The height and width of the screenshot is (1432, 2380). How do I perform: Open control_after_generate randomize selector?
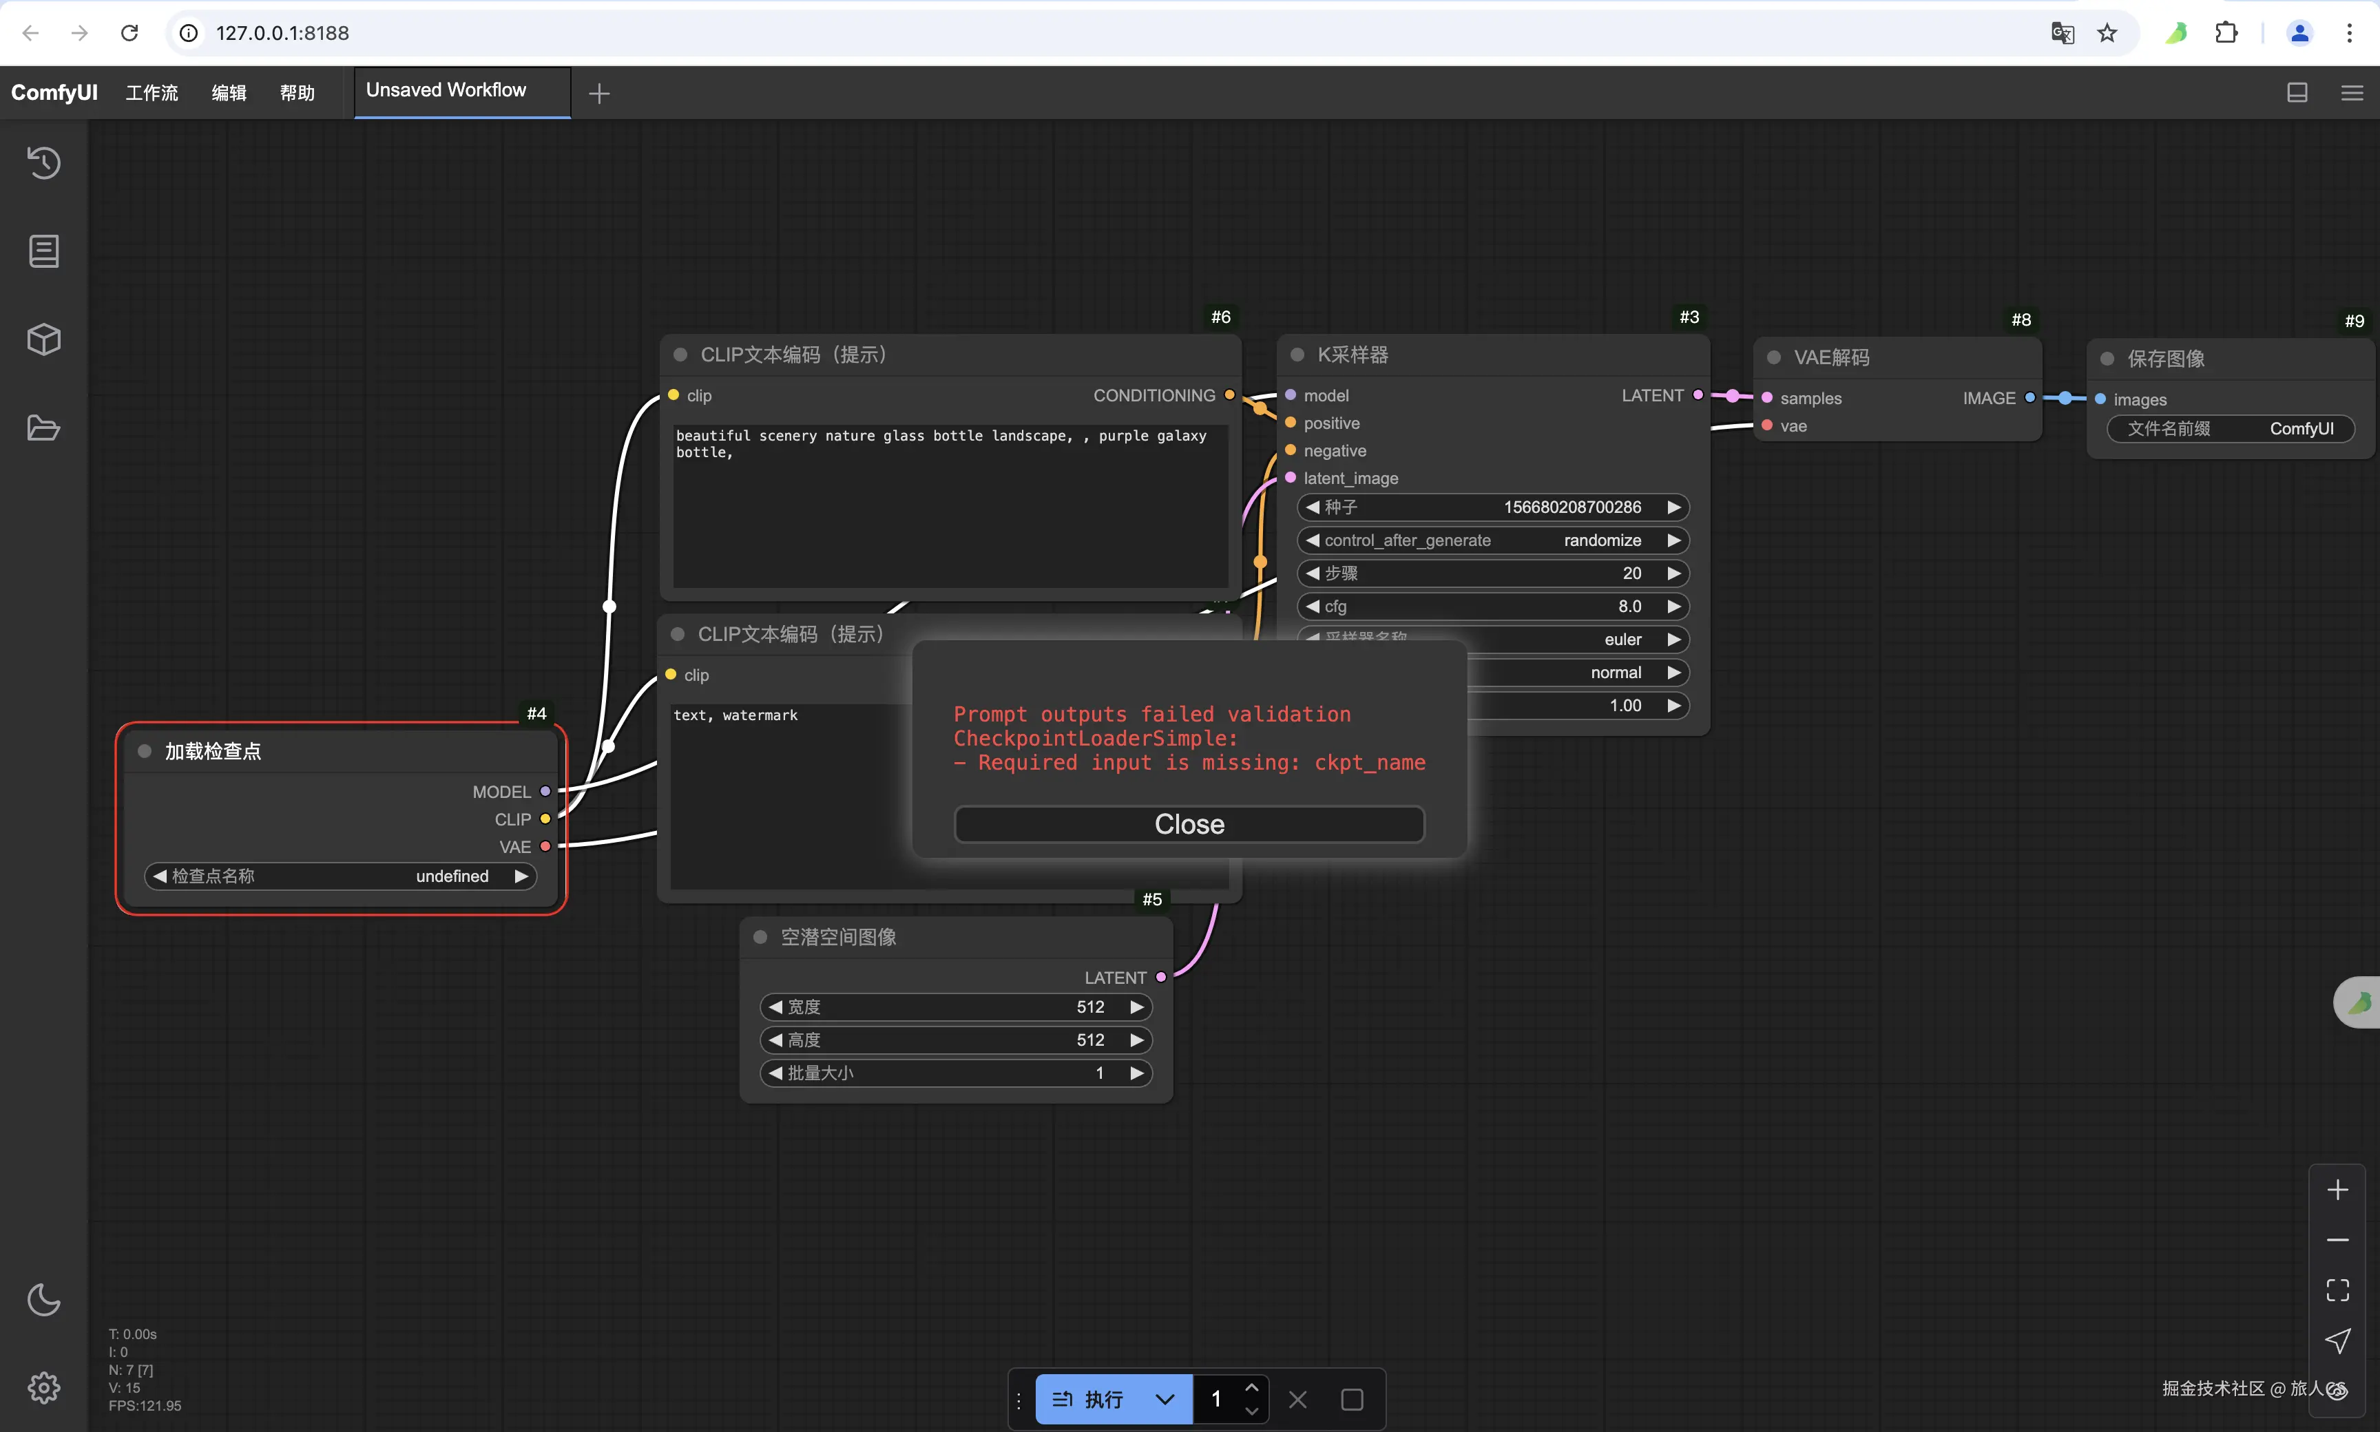(1492, 540)
